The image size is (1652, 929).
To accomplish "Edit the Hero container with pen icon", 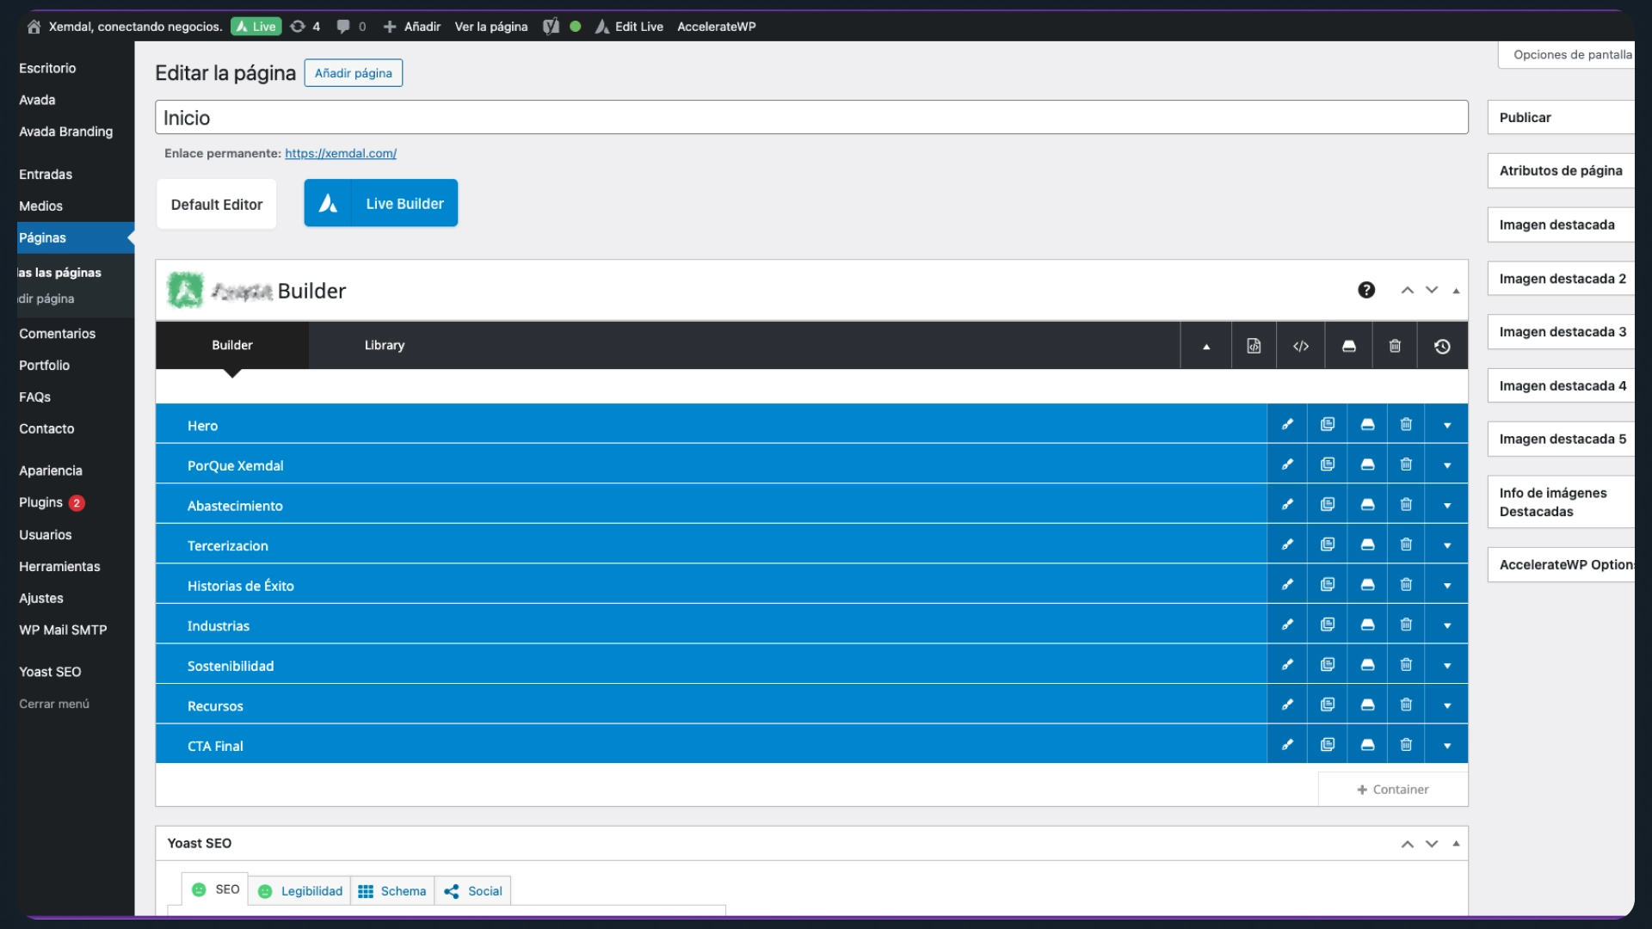I will pyautogui.click(x=1287, y=424).
